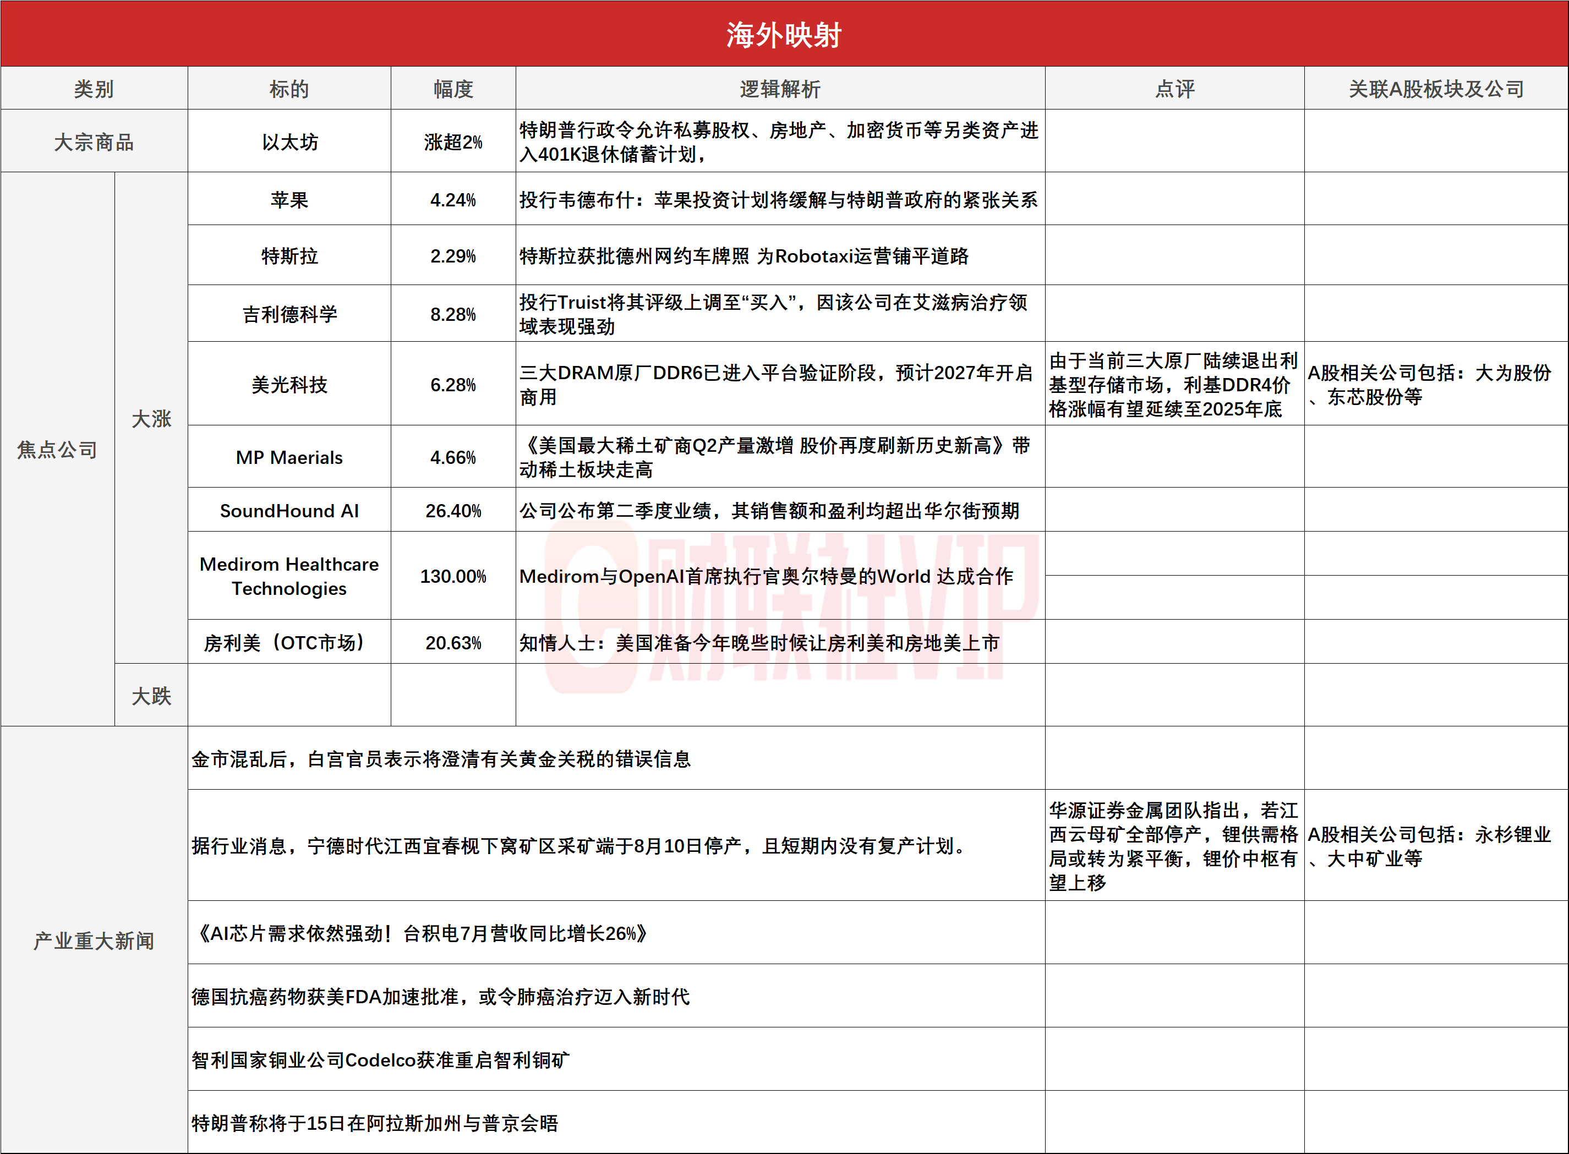Click the Medirom Healthcare Technologies cell
1569x1154 pixels.
click(x=289, y=576)
